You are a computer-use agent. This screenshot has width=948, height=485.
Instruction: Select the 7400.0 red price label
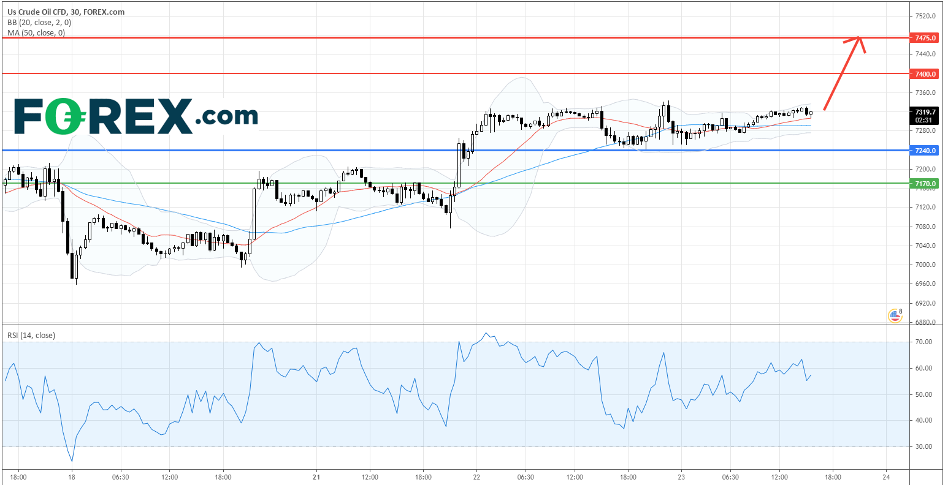925,74
